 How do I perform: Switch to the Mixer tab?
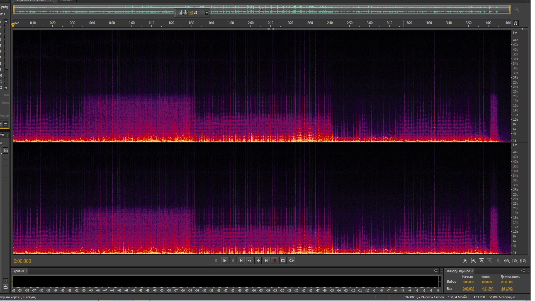pyautogui.click(x=66, y=1)
